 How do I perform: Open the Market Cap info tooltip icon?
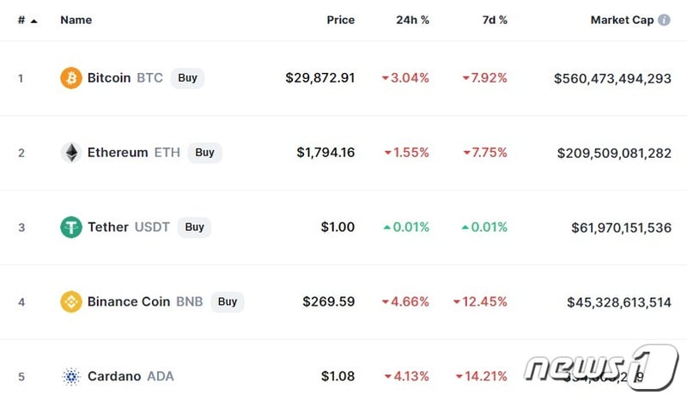(x=664, y=20)
